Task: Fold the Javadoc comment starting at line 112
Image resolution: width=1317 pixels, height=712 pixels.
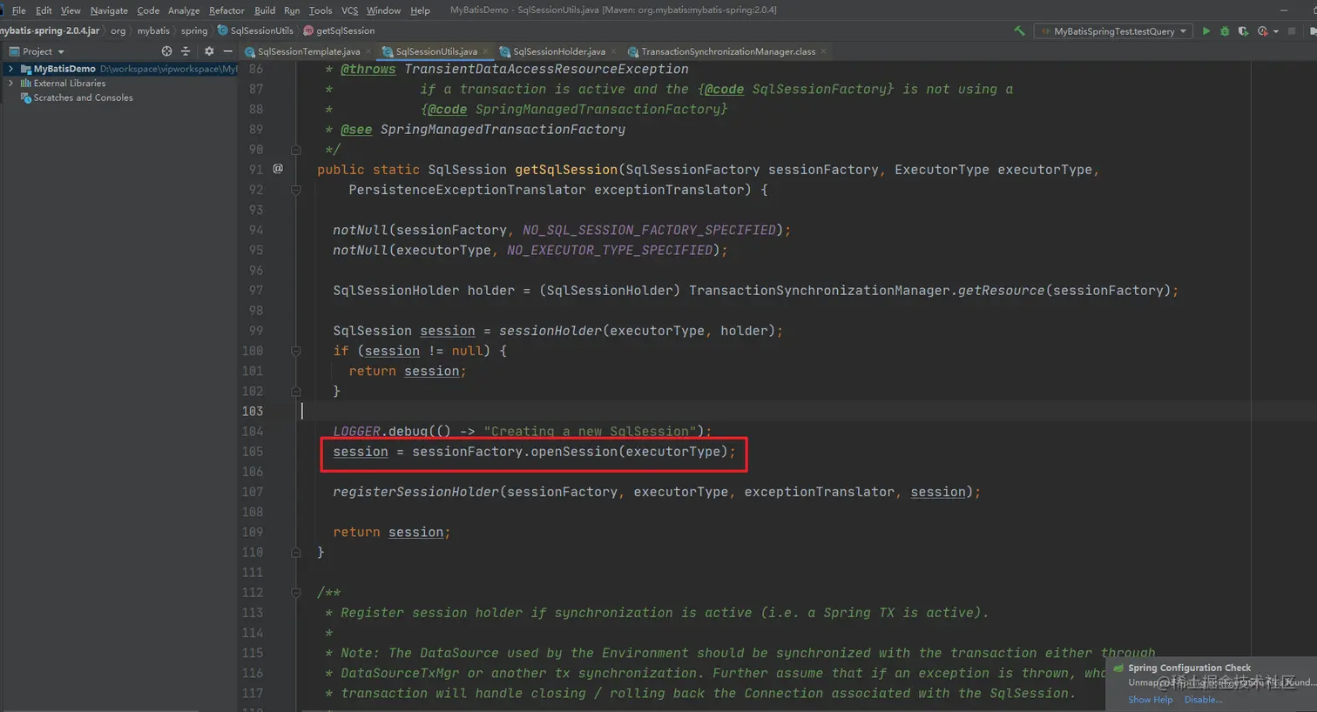Action: click(295, 593)
